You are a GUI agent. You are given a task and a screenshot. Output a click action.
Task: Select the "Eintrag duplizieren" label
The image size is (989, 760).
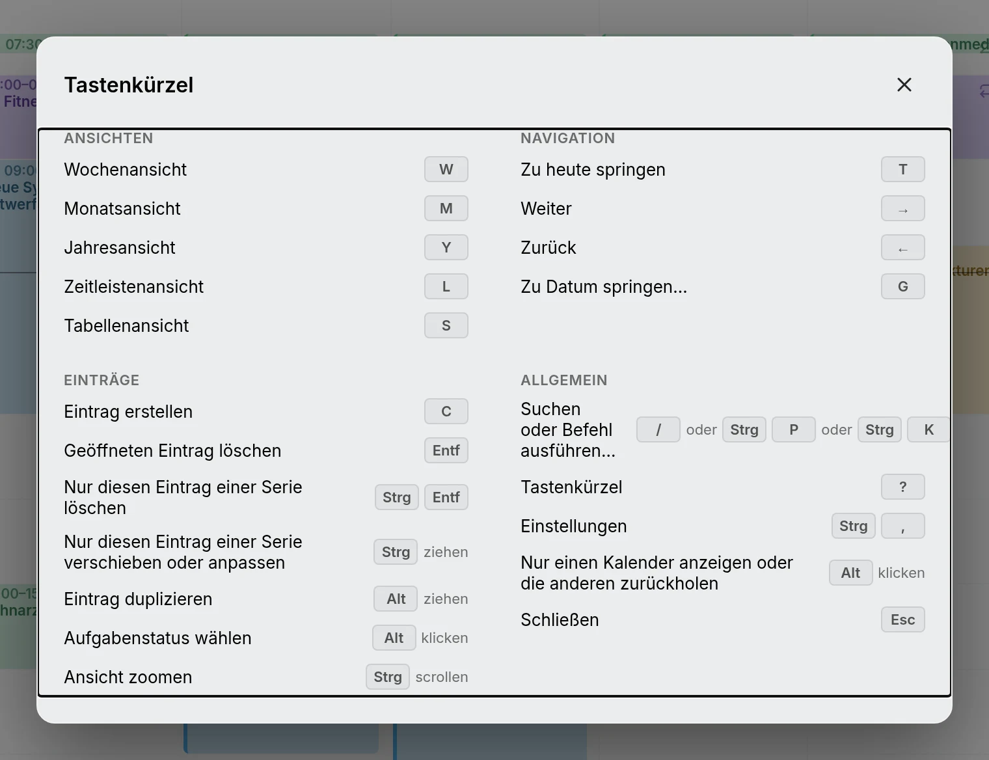click(x=138, y=599)
